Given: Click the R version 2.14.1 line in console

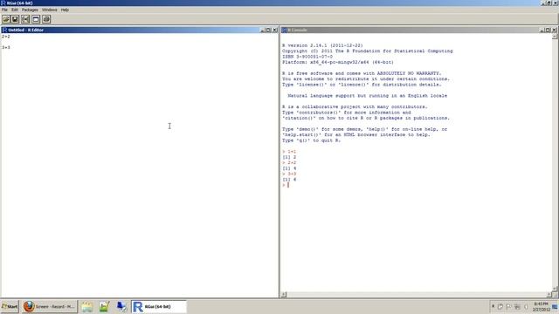Looking at the screenshot, I should tap(322, 45).
